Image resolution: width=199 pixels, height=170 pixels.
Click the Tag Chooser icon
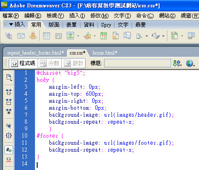(x=191, y=36)
